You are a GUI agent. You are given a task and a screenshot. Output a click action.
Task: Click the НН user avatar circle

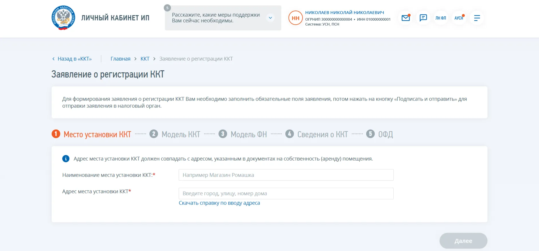click(x=295, y=18)
